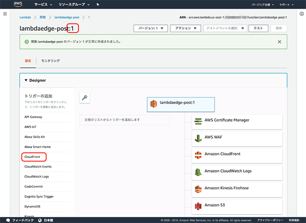The height and width of the screenshot is (223, 306).
Task: Open Amazon Kinesis Firehose card label
Action: pos(226,188)
